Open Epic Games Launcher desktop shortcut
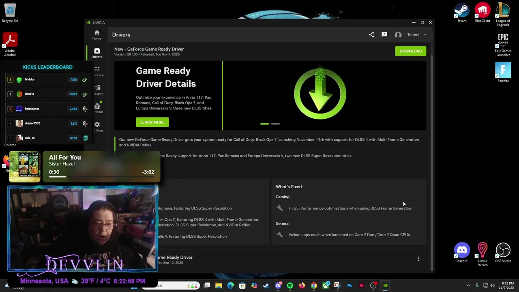The height and width of the screenshot is (292, 519). (x=503, y=45)
